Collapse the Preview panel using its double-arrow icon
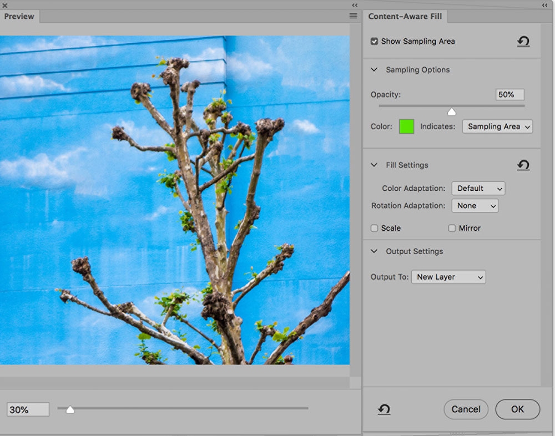 pyautogui.click(x=355, y=5)
